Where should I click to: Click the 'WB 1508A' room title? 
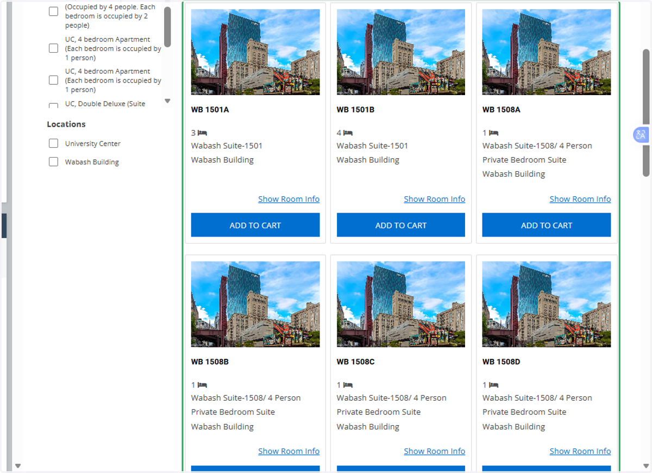[x=501, y=110]
